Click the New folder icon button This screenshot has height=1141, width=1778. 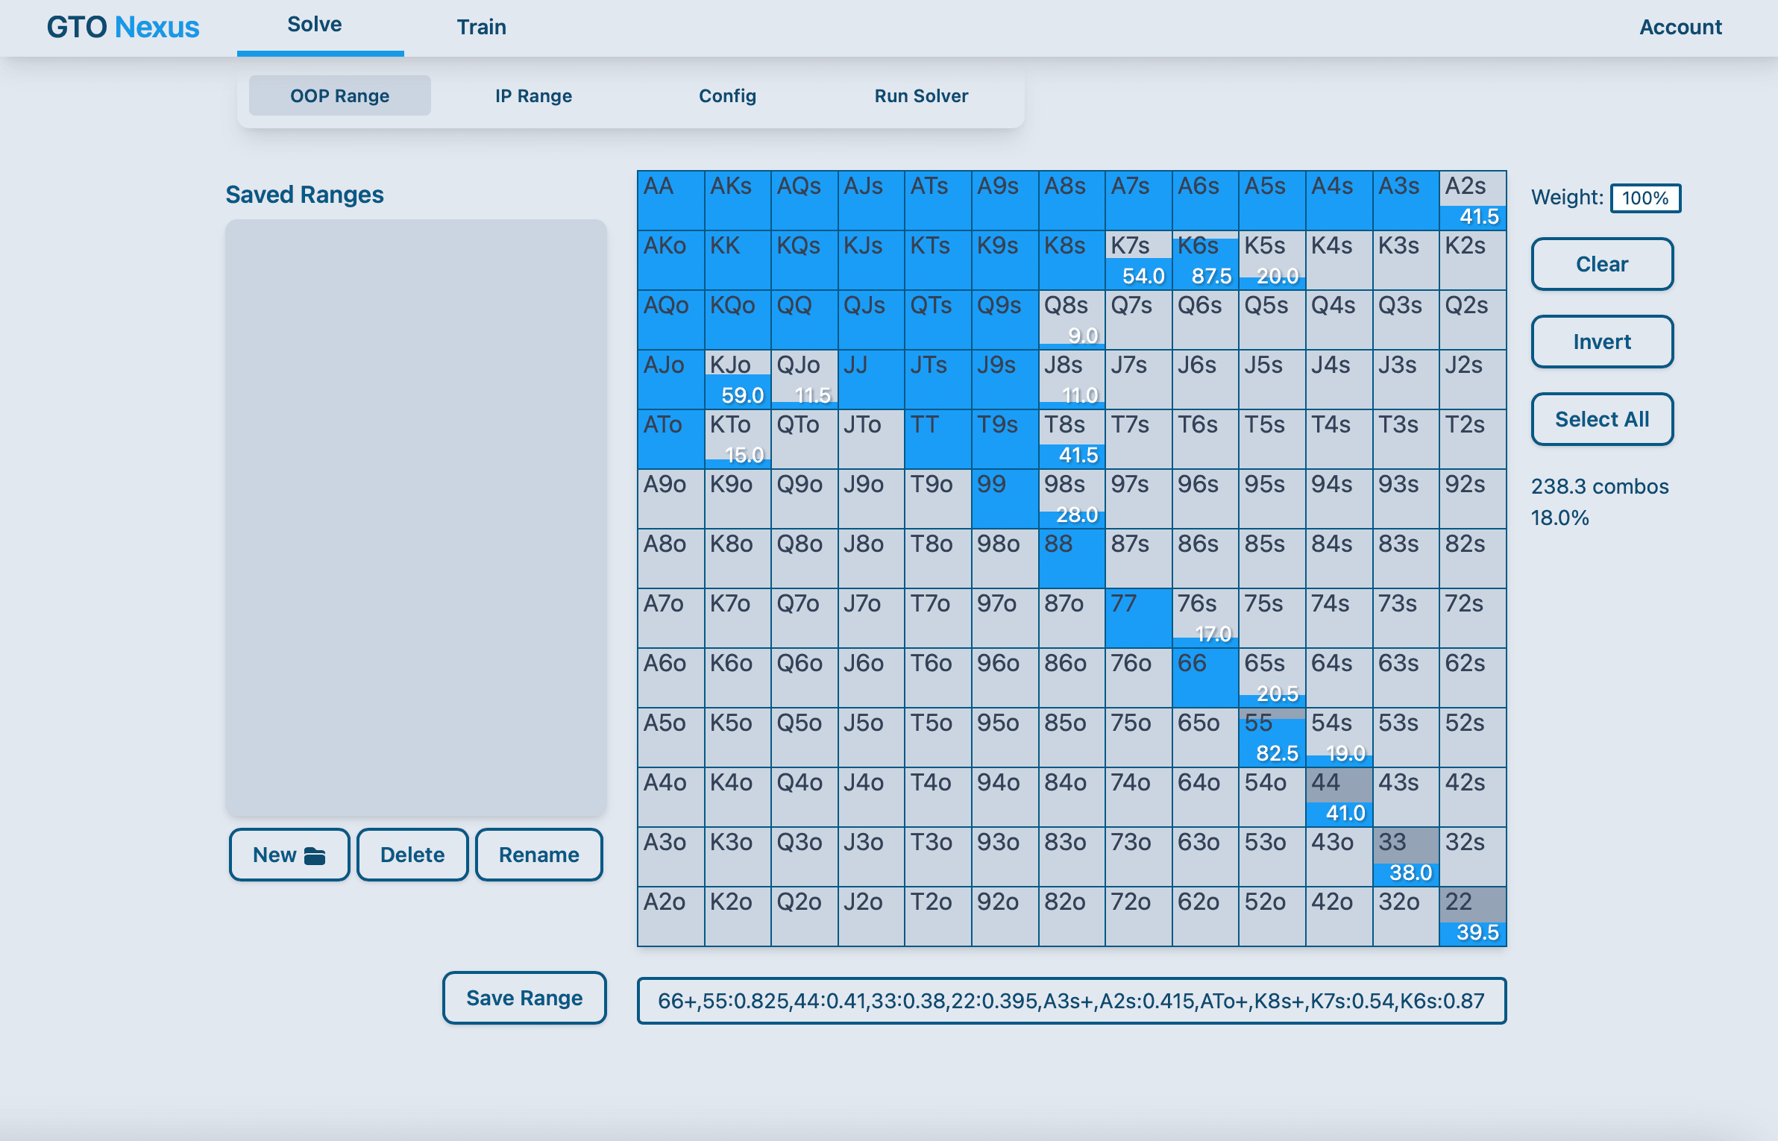[x=289, y=855]
